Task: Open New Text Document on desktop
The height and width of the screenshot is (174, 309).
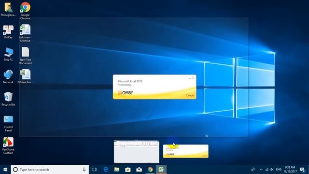Action: pyautogui.click(x=25, y=56)
